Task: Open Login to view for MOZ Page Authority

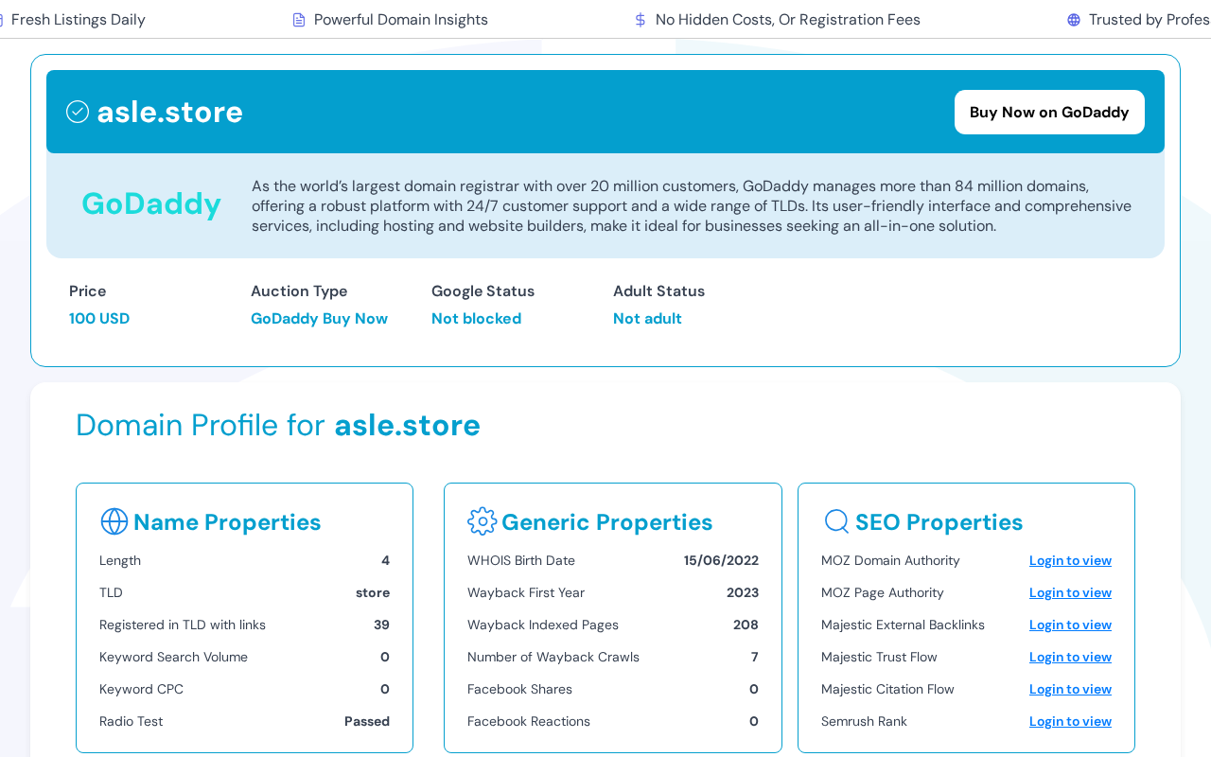Action: point(1070,592)
